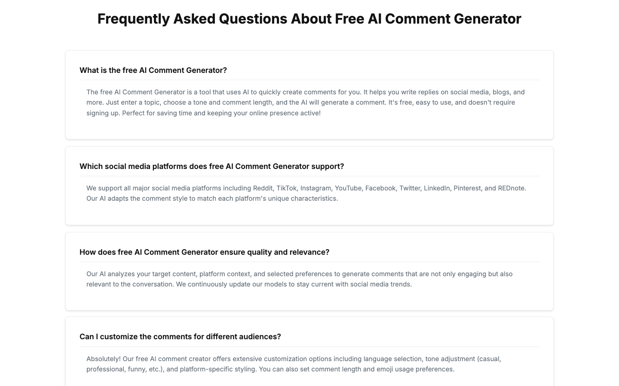Click the answer beginning "Our AI analyzes your target"

[300, 279]
